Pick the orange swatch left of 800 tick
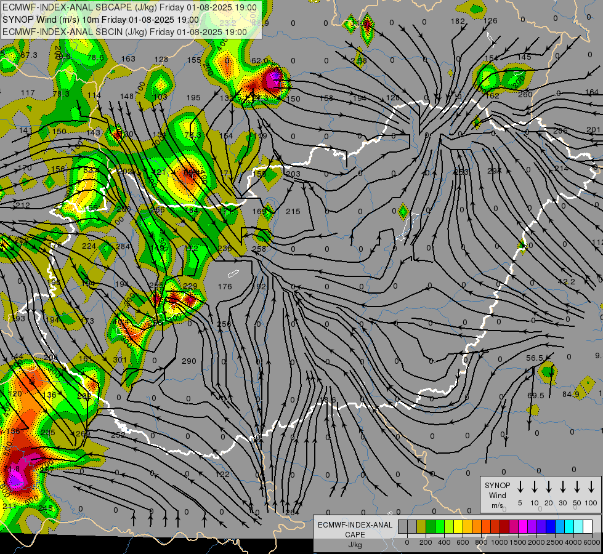 click(477, 526)
